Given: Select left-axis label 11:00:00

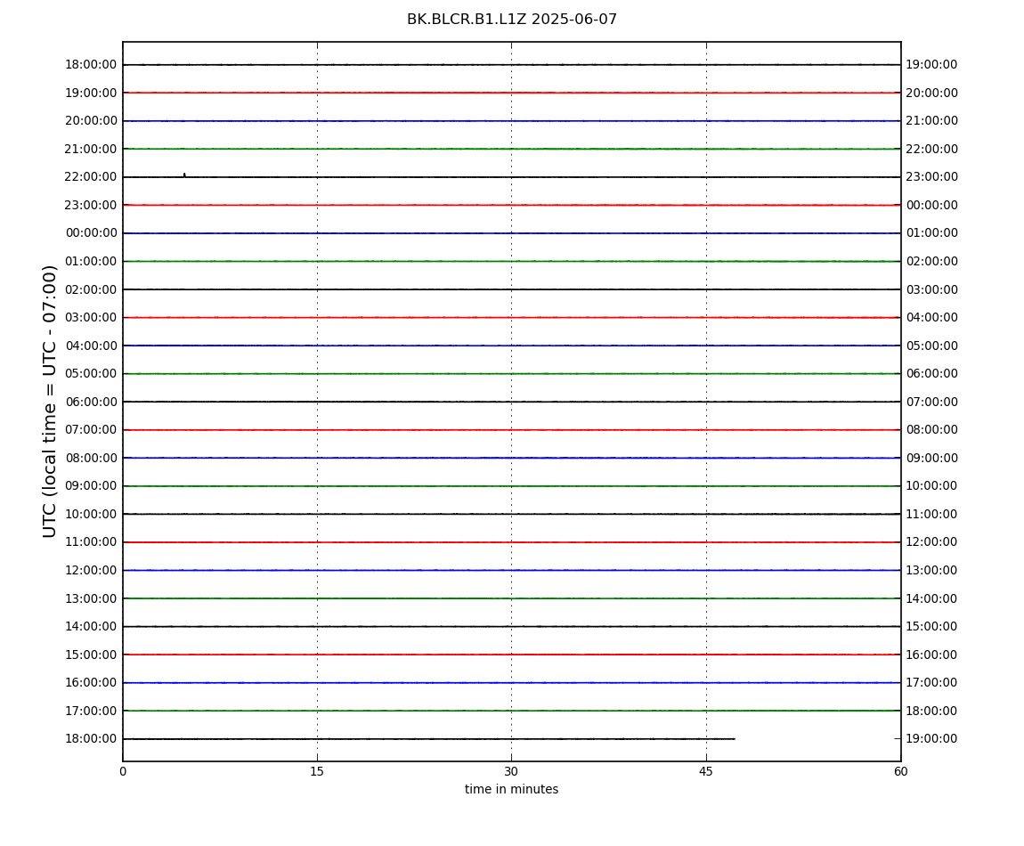Looking at the screenshot, I should point(91,542).
